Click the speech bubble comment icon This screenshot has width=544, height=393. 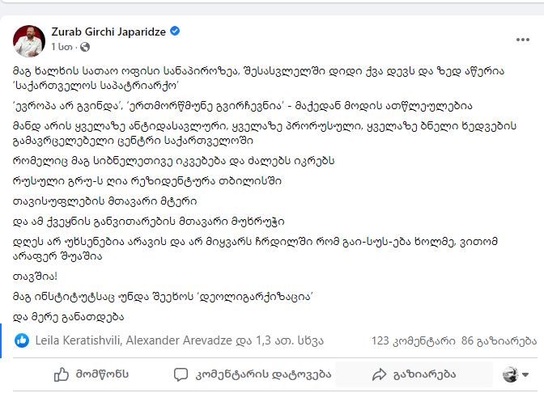click(x=181, y=374)
